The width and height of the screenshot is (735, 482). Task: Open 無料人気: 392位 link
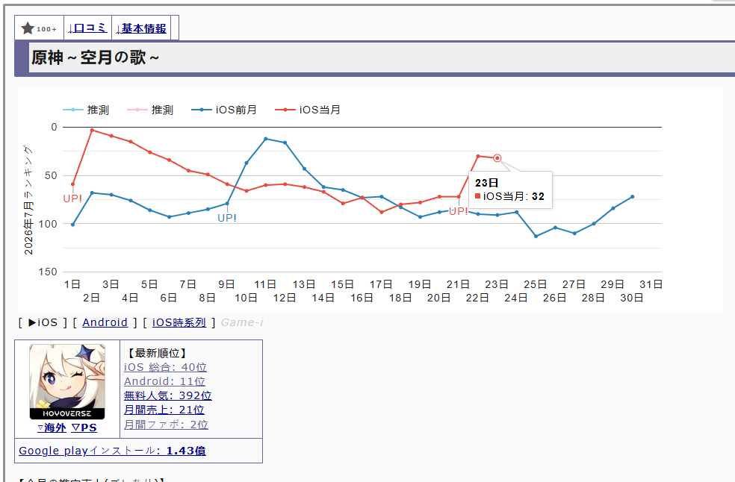tap(168, 395)
